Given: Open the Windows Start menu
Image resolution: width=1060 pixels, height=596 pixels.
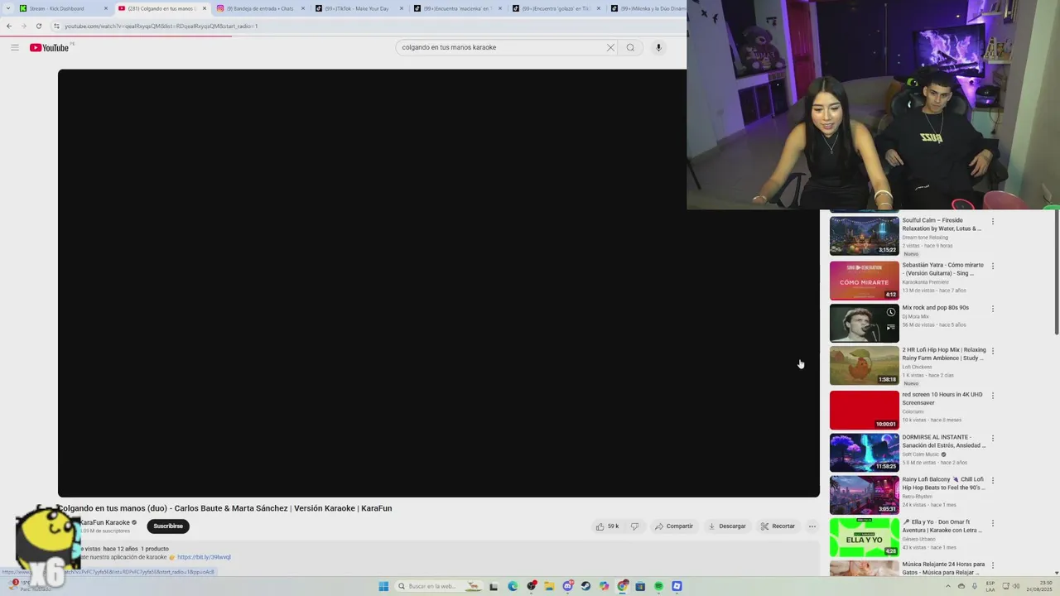Looking at the screenshot, I should click(383, 586).
